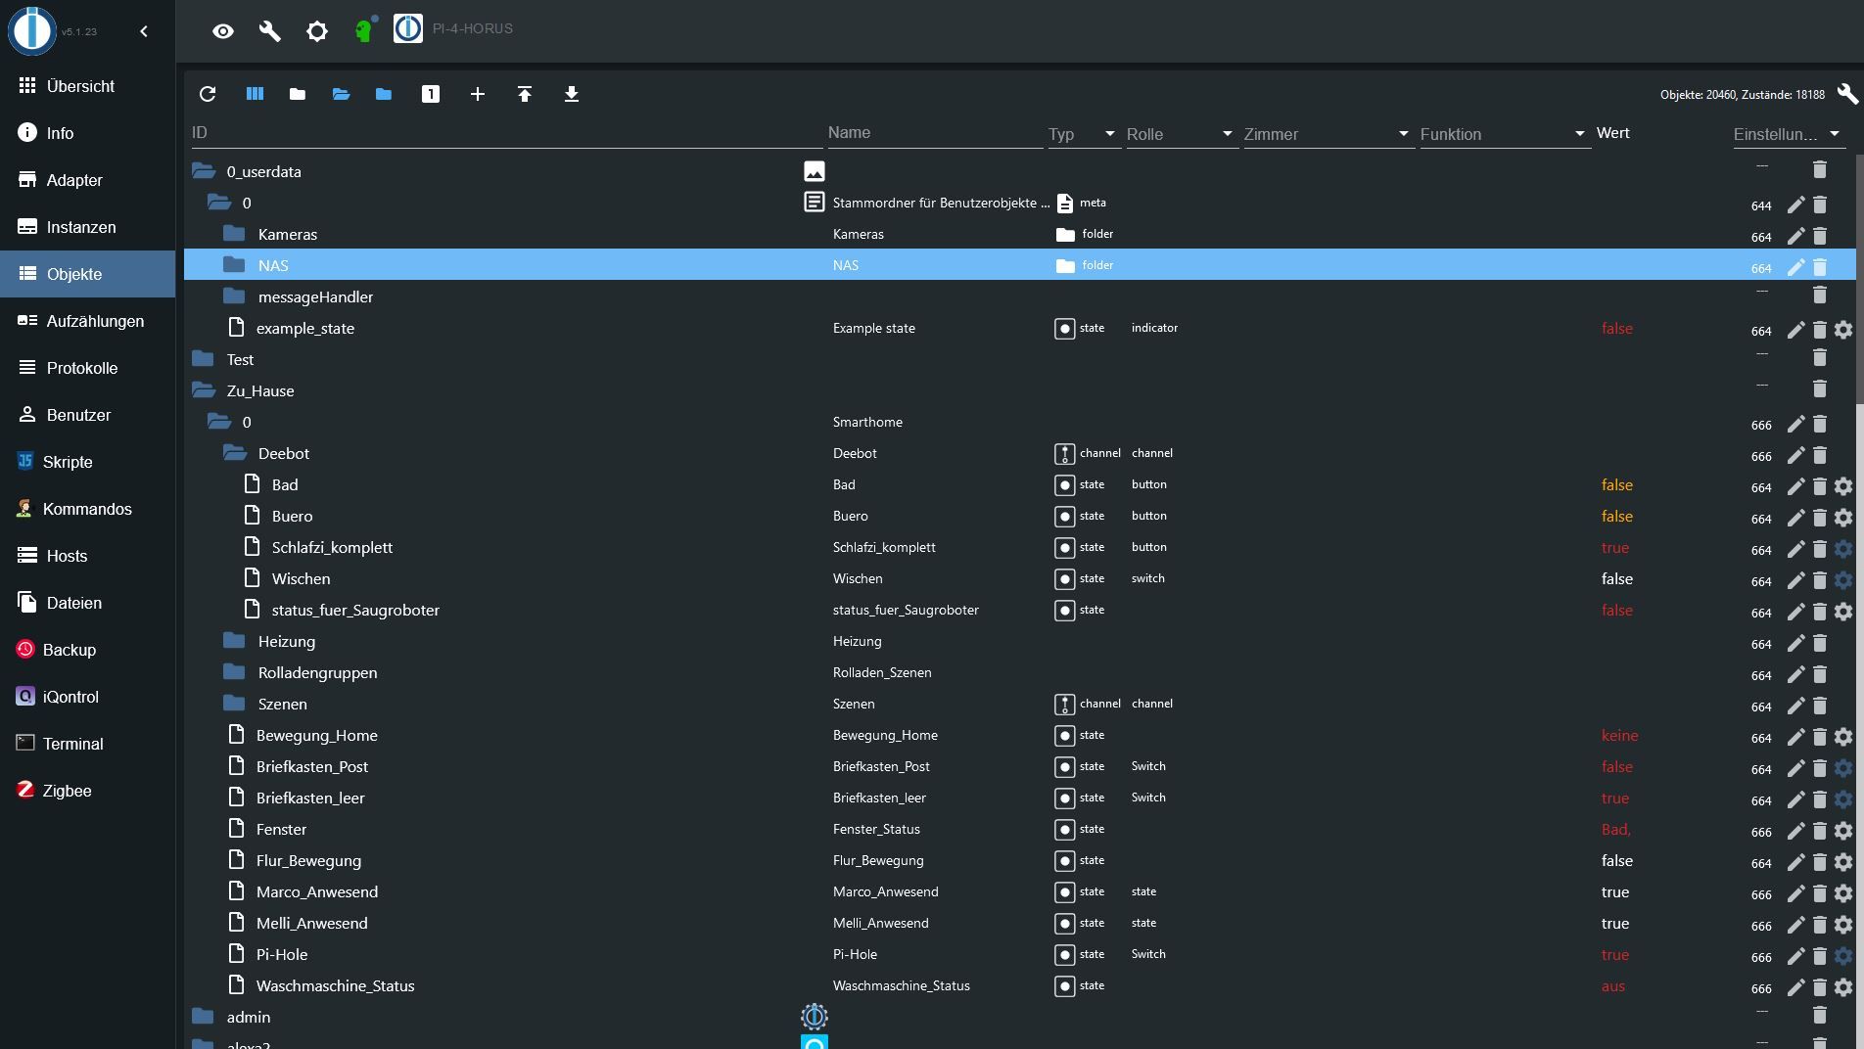Toggle the false value of Briefkasten_Post
Viewport: 1864px width, 1049px height.
pos(1617,766)
